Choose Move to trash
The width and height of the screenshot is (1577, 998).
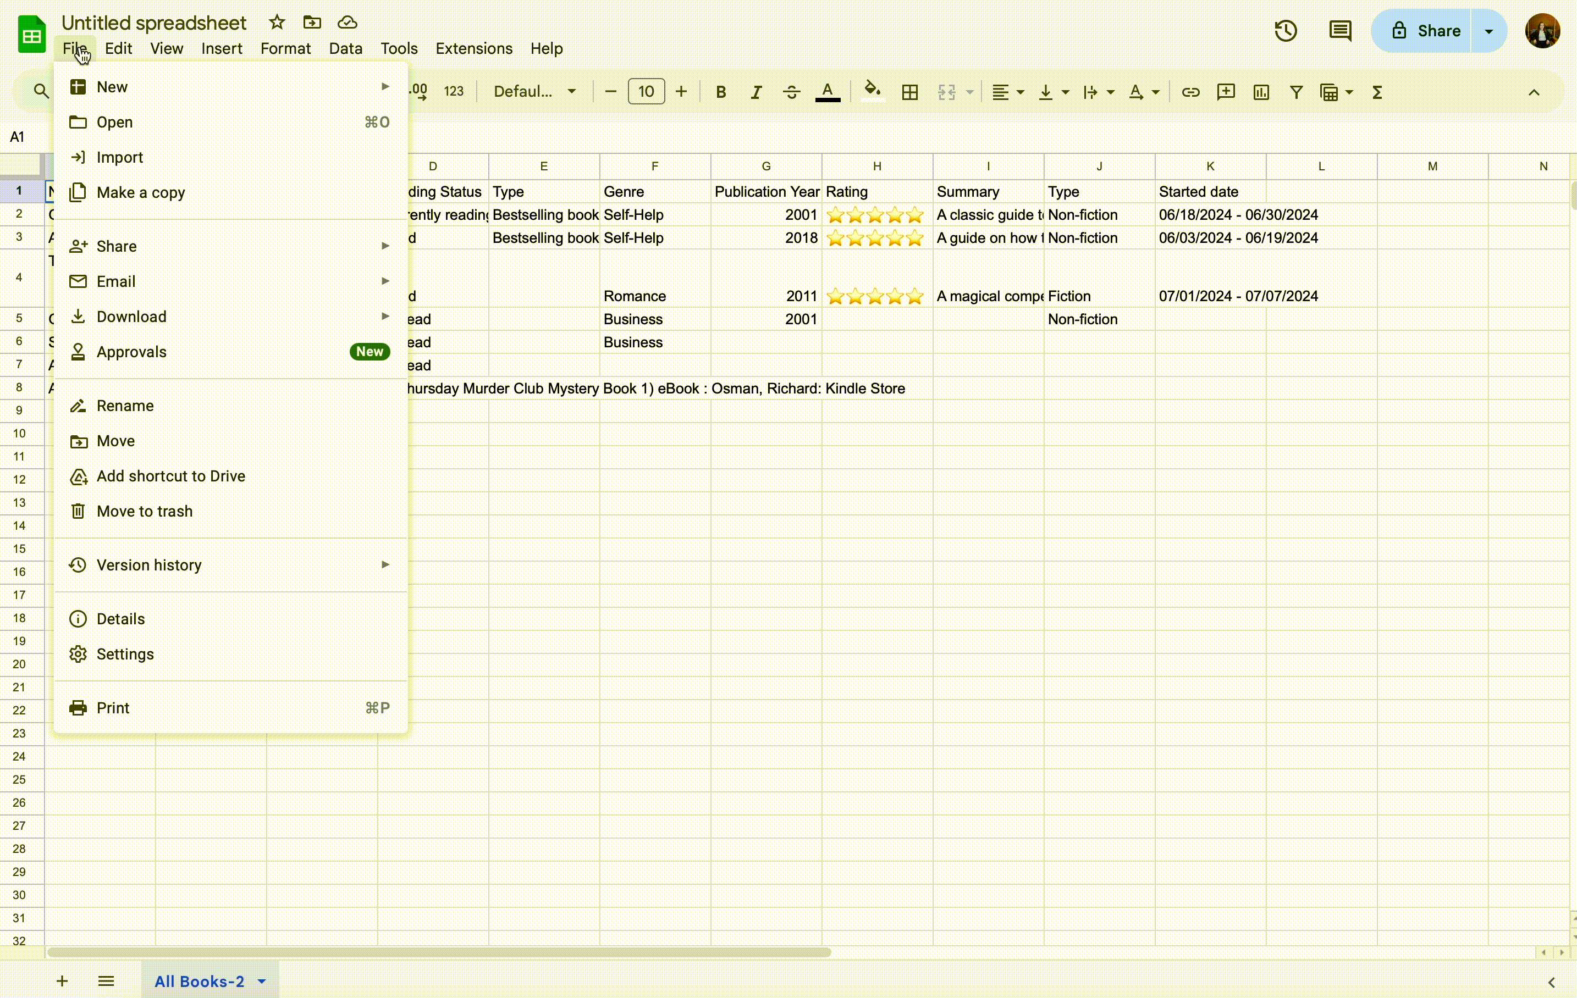tap(230, 512)
